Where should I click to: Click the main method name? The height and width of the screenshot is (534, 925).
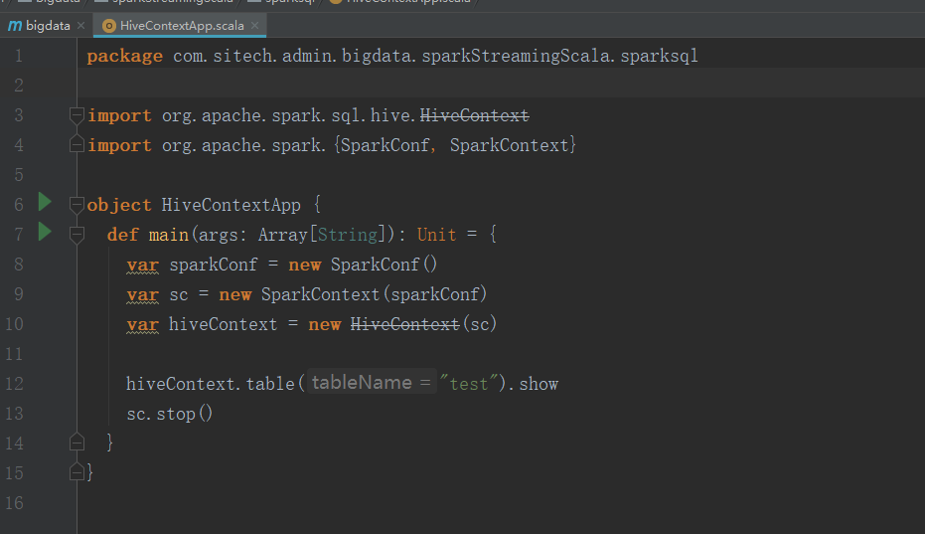tap(169, 235)
